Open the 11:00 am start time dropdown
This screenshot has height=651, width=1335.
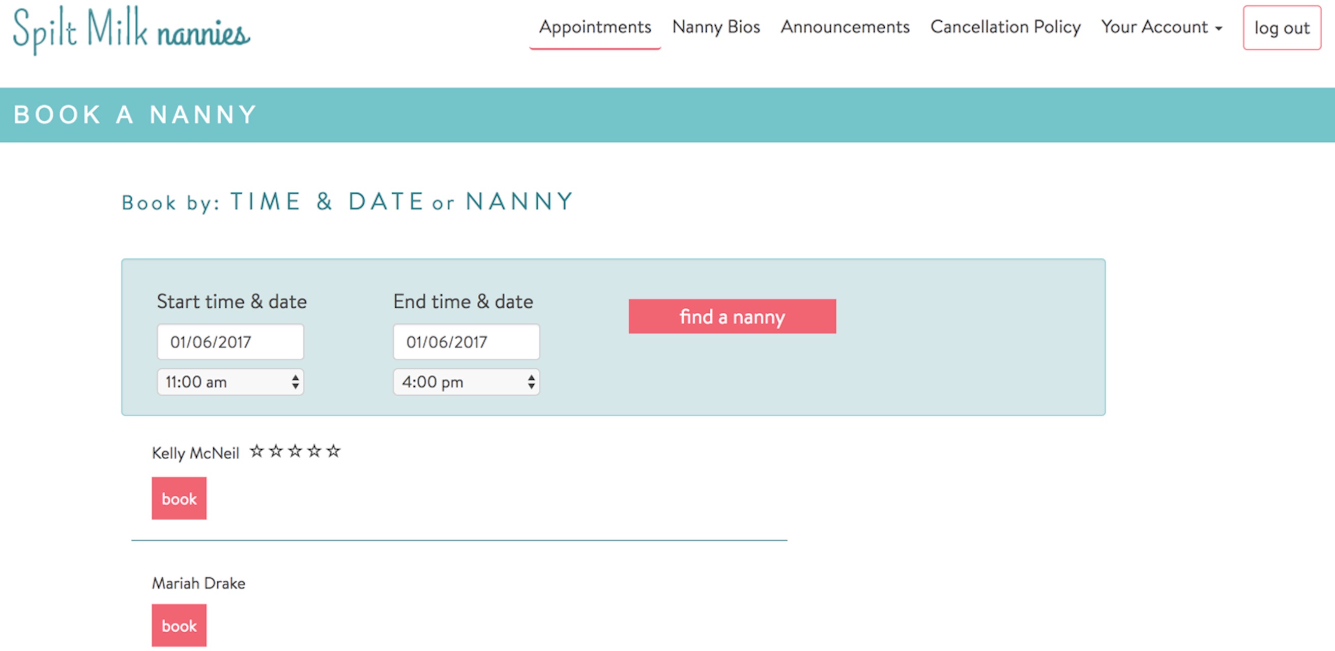230,382
